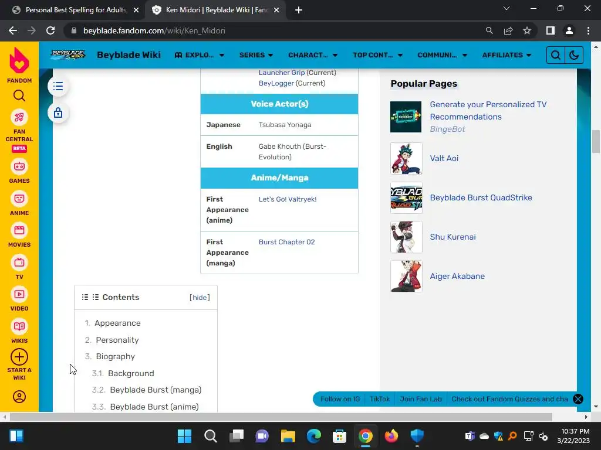Close the Personal Best Spelling tab
The width and height of the screenshot is (601, 450).
(136, 10)
